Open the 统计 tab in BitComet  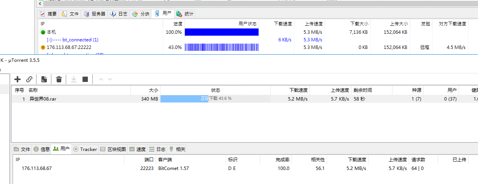coord(185,14)
